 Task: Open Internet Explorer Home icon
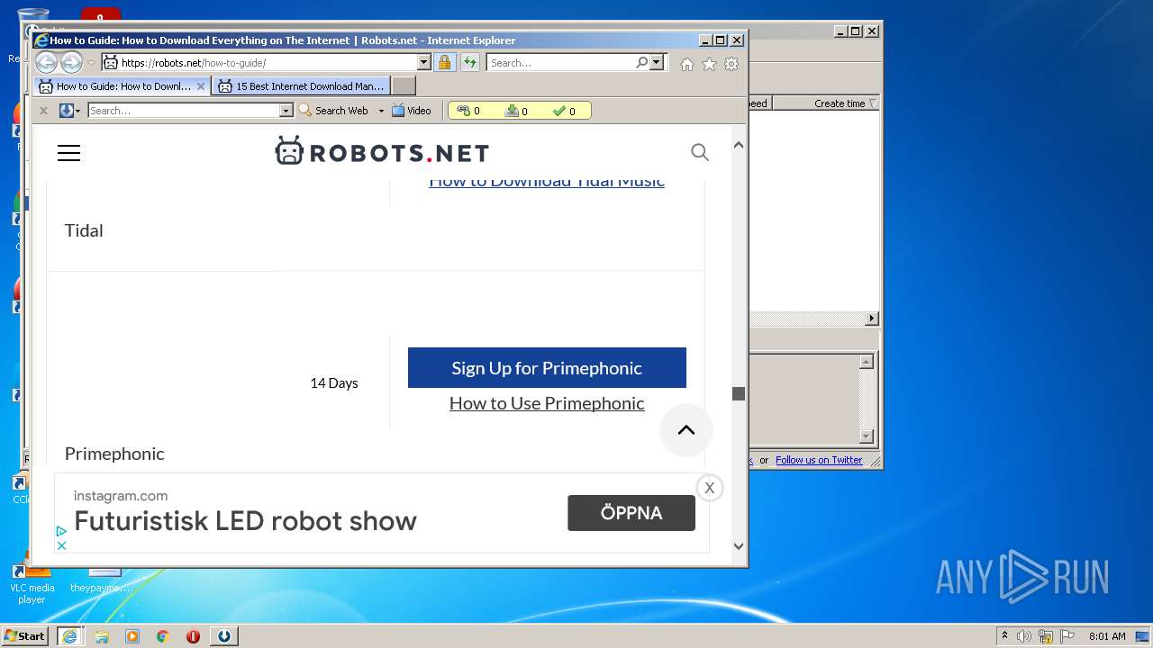pos(687,64)
